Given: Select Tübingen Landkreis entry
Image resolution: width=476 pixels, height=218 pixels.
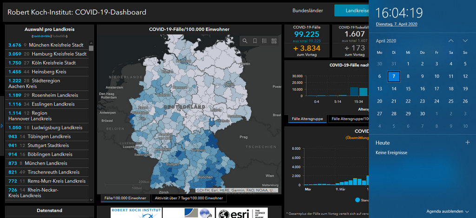Looking at the screenshot, I should [47, 136].
